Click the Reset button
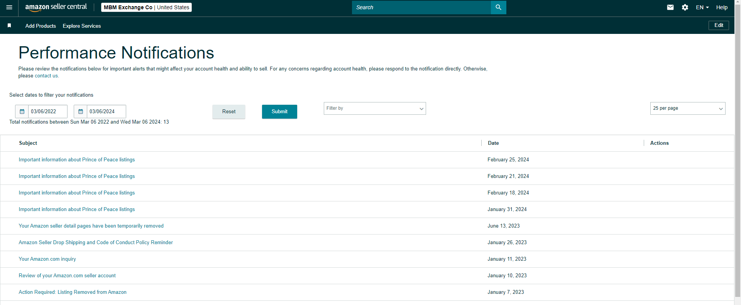This screenshot has width=741, height=305. [x=229, y=112]
